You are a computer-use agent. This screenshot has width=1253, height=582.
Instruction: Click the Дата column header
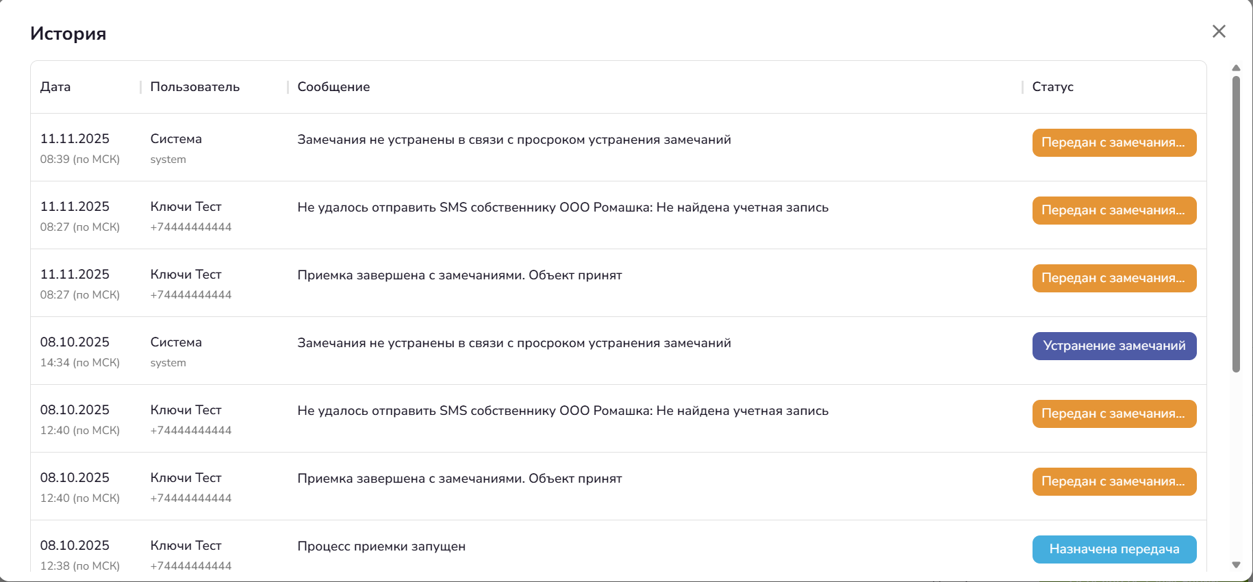click(x=55, y=87)
